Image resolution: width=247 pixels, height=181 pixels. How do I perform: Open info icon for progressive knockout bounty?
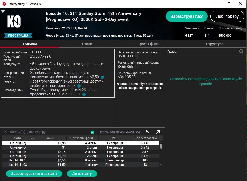tap(102, 77)
